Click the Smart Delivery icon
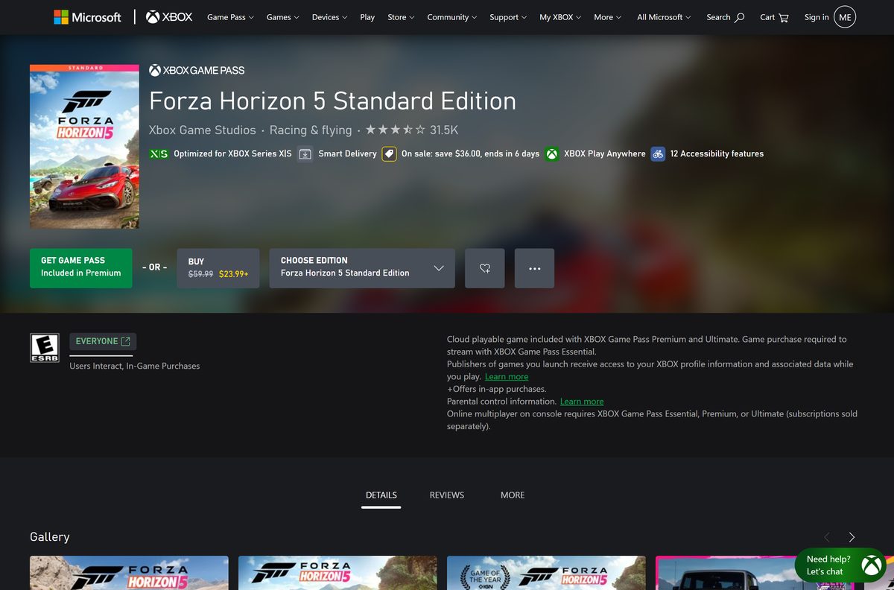This screenshot has height=590, width=894. (x=305, y=154)
